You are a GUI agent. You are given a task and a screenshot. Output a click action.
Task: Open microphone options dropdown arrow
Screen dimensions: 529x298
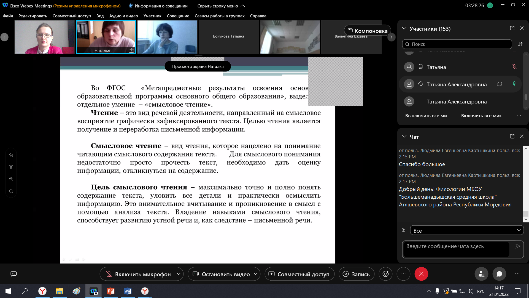coord(179,274)
